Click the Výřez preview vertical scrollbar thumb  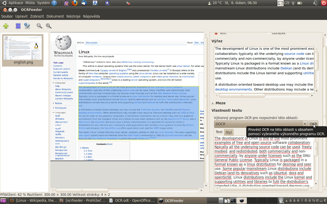[317, 61]
